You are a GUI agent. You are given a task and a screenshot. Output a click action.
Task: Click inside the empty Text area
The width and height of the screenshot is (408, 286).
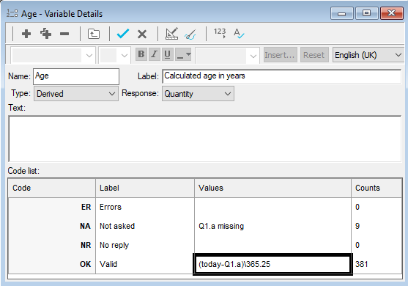tap(205, 139)
